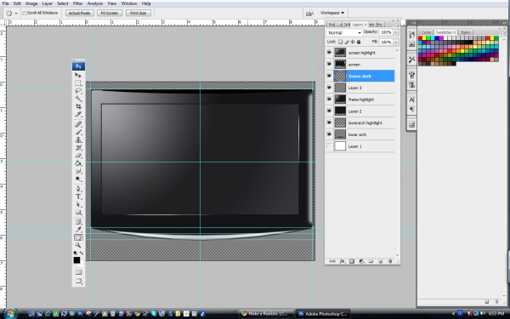Add a layer mask
The image size is (510, 319).
(352, 261)
